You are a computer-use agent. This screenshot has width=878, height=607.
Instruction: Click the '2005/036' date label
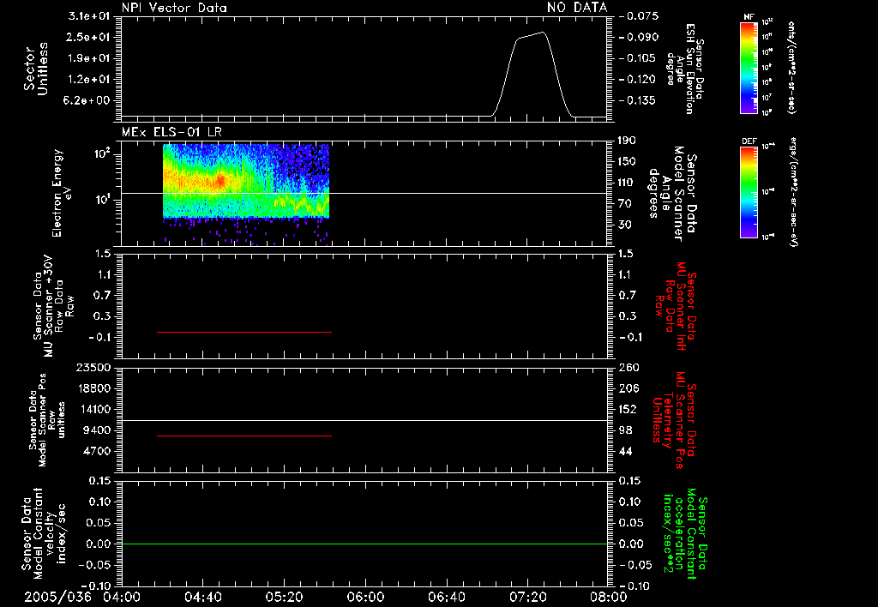[57, 597]
